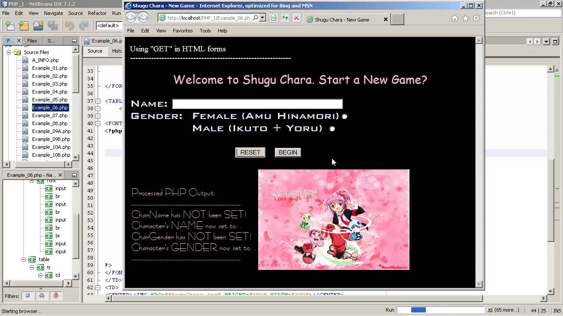Close the Projects tab in NetBeans
The width and height of the screenshot is (563, 316).
coord(19,41)
